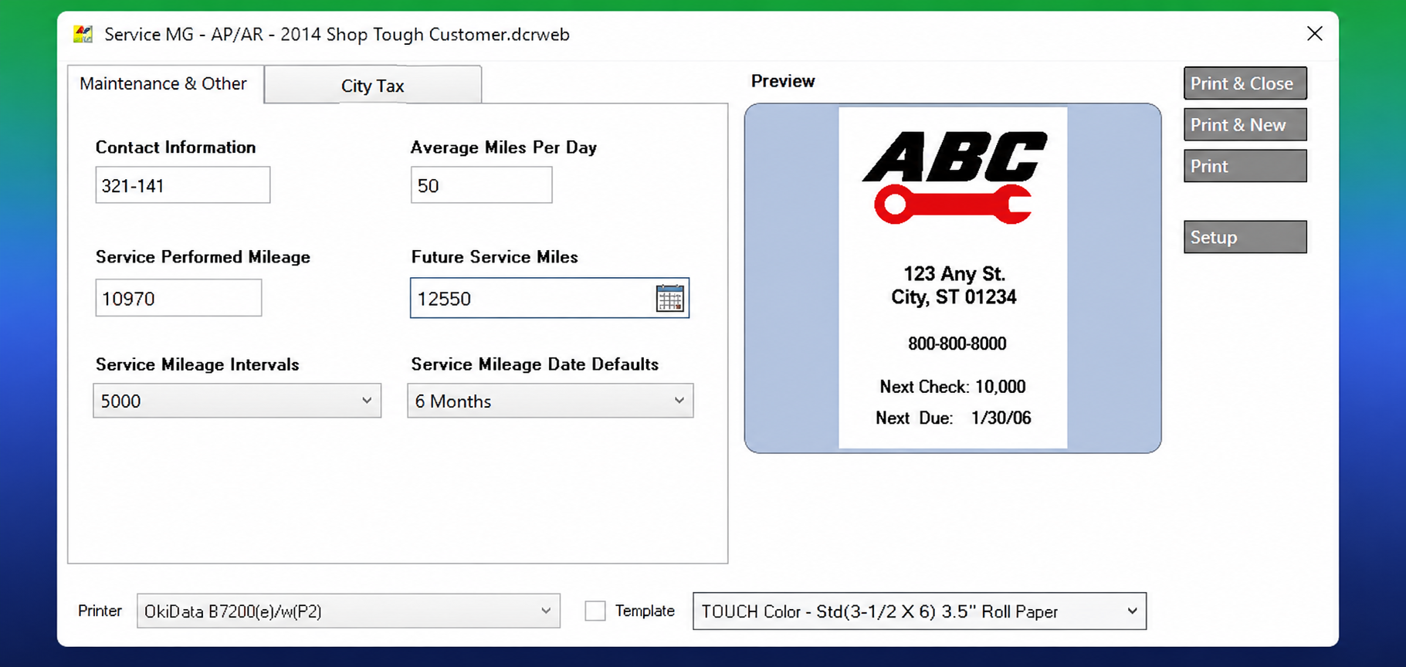Close the Service MG window
This screenshot has height=667, width=1406.
pyautogui.click(x=1314, y=33)
